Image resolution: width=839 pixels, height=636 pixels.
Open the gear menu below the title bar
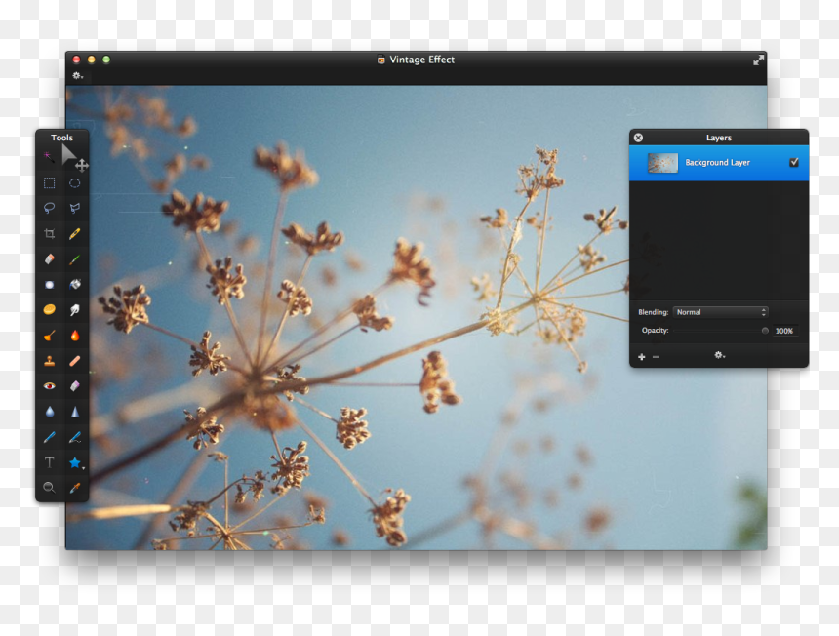click(x=78, y=75)
